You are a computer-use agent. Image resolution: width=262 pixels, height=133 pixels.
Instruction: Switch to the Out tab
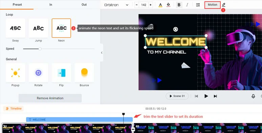click(x=84, y=5)
